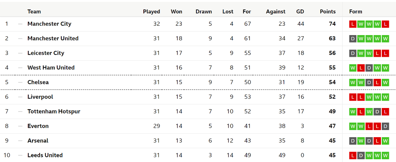This screenshot has width=396, height=162.
Task: Select the GD column header
Action: (300, 11)
